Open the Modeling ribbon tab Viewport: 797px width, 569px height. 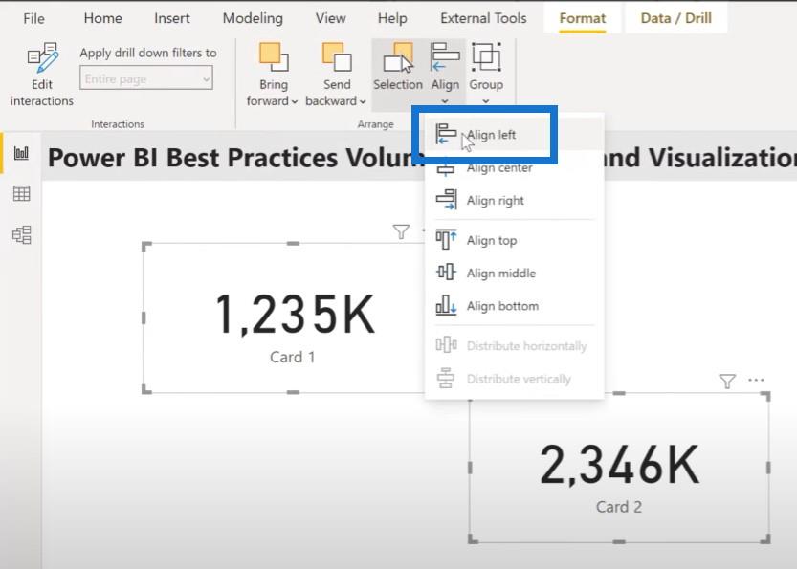(253, 18)
